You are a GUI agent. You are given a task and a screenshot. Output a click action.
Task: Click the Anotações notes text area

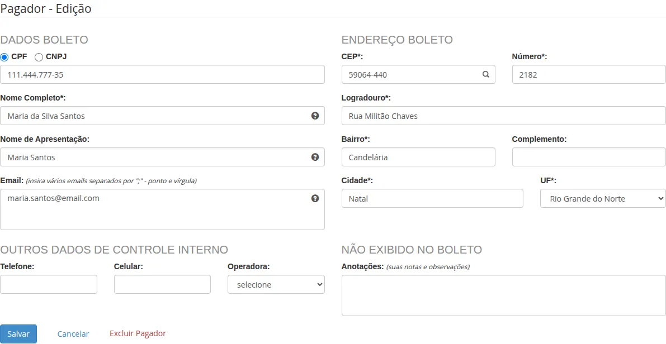503,295
